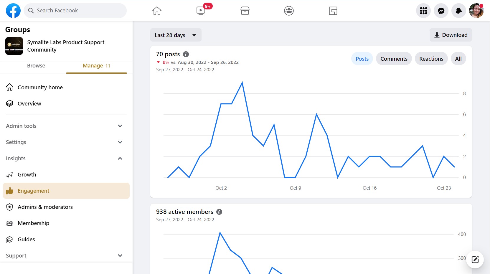Open Admins & moderators
The image size is (490, 274).
pos(45,207)
